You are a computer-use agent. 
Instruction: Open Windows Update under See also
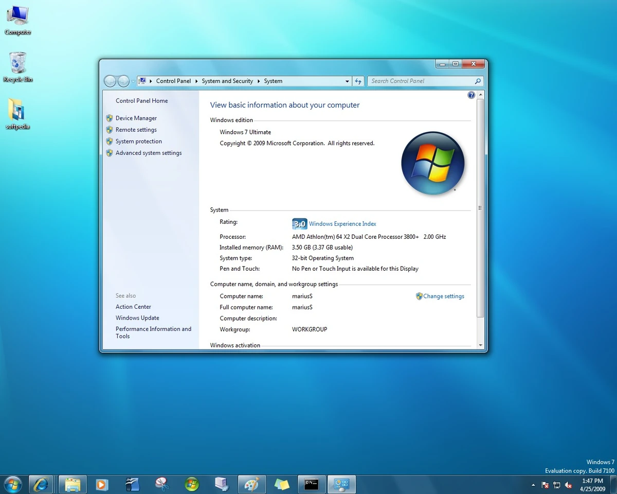[137, 317]
